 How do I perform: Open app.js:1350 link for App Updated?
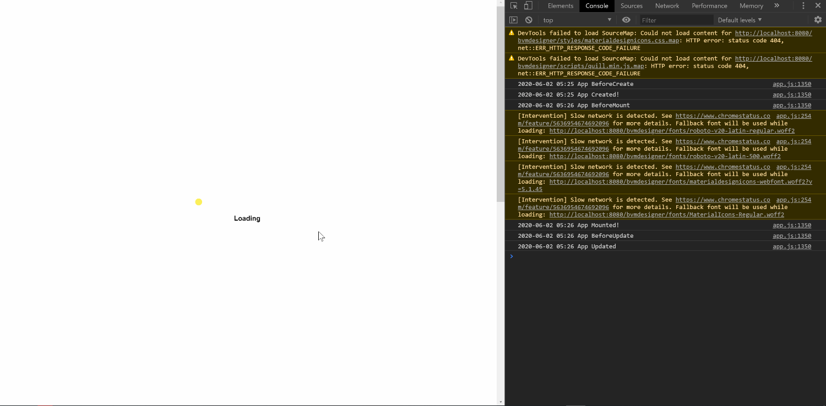[792, 246]
